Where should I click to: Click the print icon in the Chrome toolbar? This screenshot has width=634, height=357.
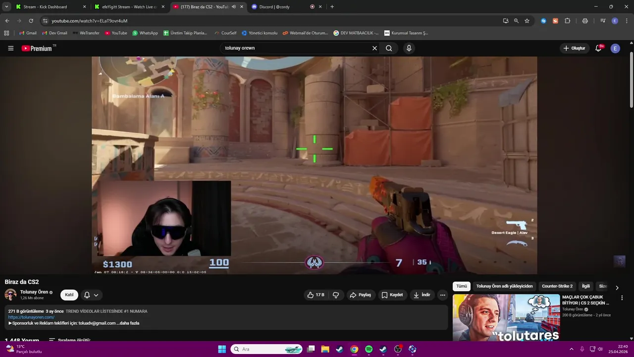(x=585, y=21)
